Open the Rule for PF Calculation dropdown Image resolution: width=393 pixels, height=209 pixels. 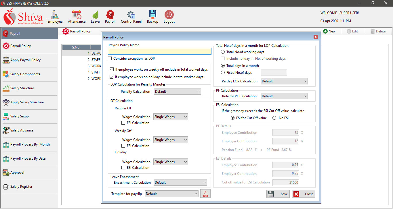[284, 96]
